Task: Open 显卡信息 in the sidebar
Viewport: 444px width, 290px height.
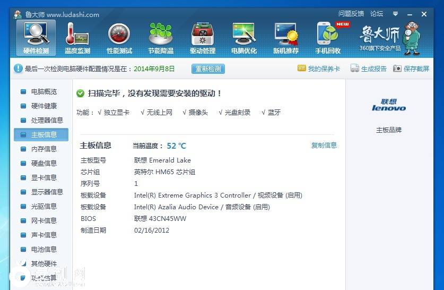Action: (43, 178)
